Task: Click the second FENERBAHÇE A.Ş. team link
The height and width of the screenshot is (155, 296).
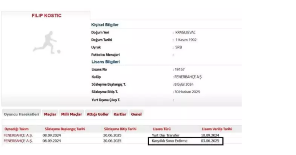Action: click(18, 141)
